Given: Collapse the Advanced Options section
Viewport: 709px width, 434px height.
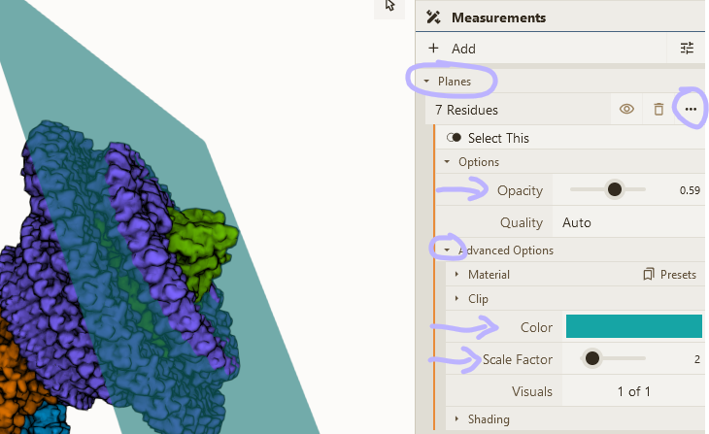Looking at the screenshot, I should [448, 250].
